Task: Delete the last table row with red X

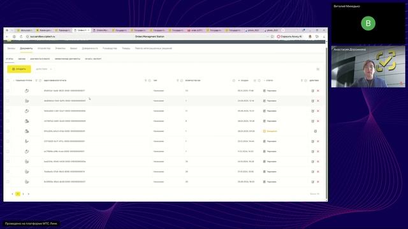Action: 318,182
